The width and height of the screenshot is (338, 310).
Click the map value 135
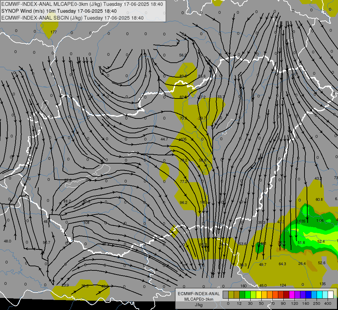[x=322, y=284]
